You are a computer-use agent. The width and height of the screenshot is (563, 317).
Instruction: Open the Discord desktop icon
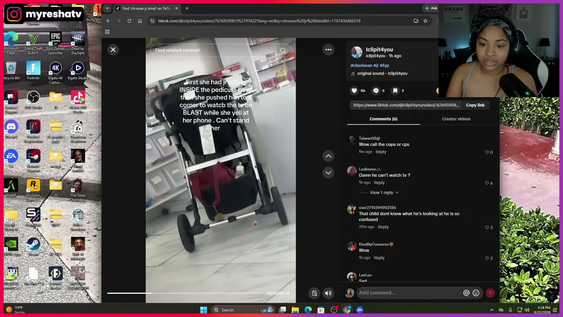[x=11, y=129]
